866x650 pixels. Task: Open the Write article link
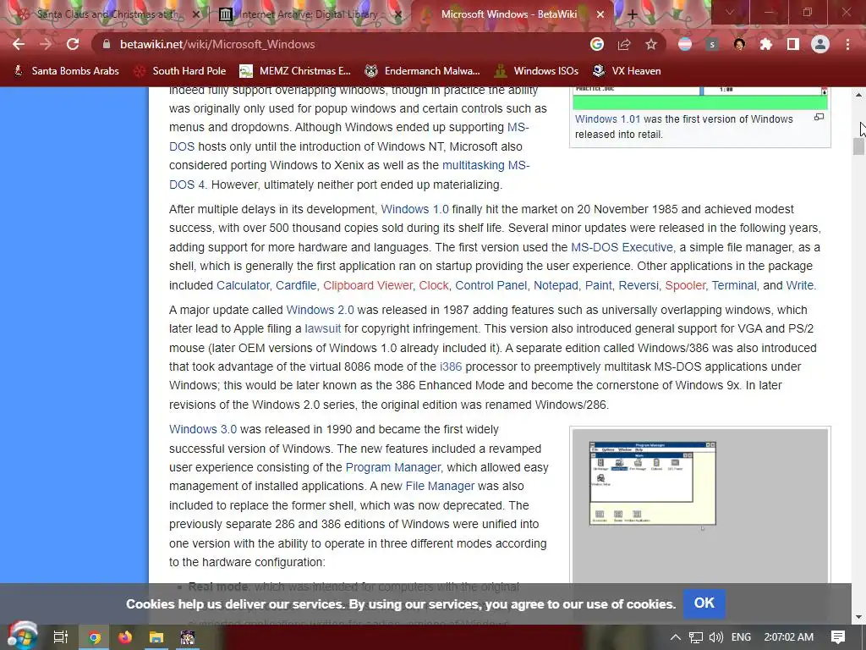[x=799, y=285]
